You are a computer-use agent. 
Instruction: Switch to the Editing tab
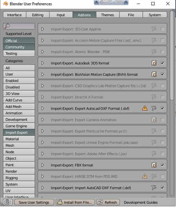point(38,15)
